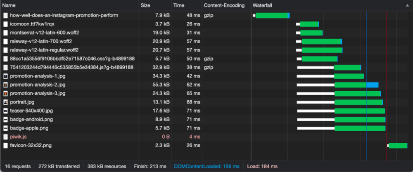Sort by the Waterfall column sort arrow
This screenshot has width=413, height=172.
407,6
